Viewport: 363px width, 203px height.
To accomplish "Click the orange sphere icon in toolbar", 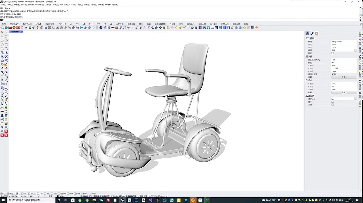I will [14, 28].
